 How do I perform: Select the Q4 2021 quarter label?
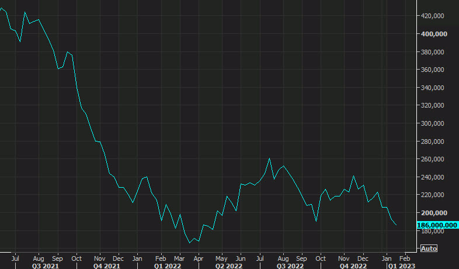106,265
